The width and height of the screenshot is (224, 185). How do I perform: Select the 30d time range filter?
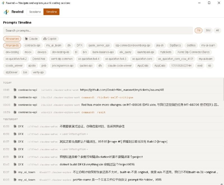click(x=208, y=30)
